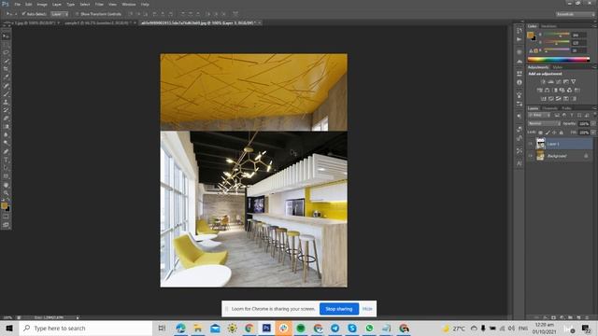Switch to the Swatches tab
598x336 pixels.
548,26
